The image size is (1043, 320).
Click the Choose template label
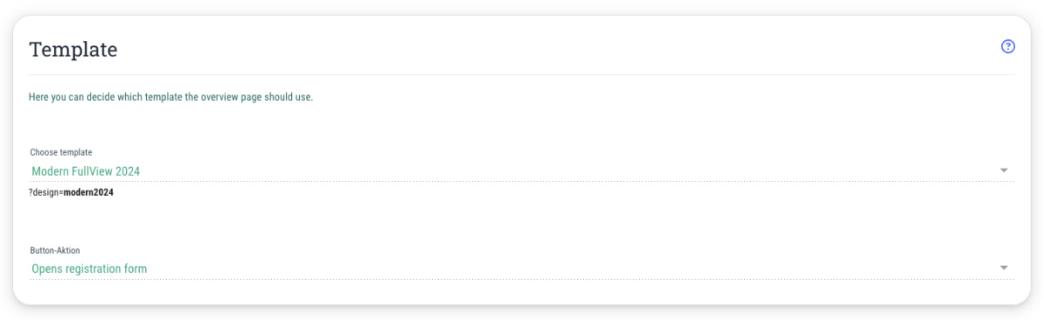tap(61, 152)
